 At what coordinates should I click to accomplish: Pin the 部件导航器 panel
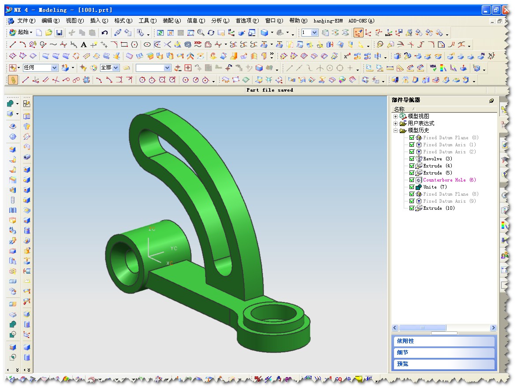click(491, 100)
